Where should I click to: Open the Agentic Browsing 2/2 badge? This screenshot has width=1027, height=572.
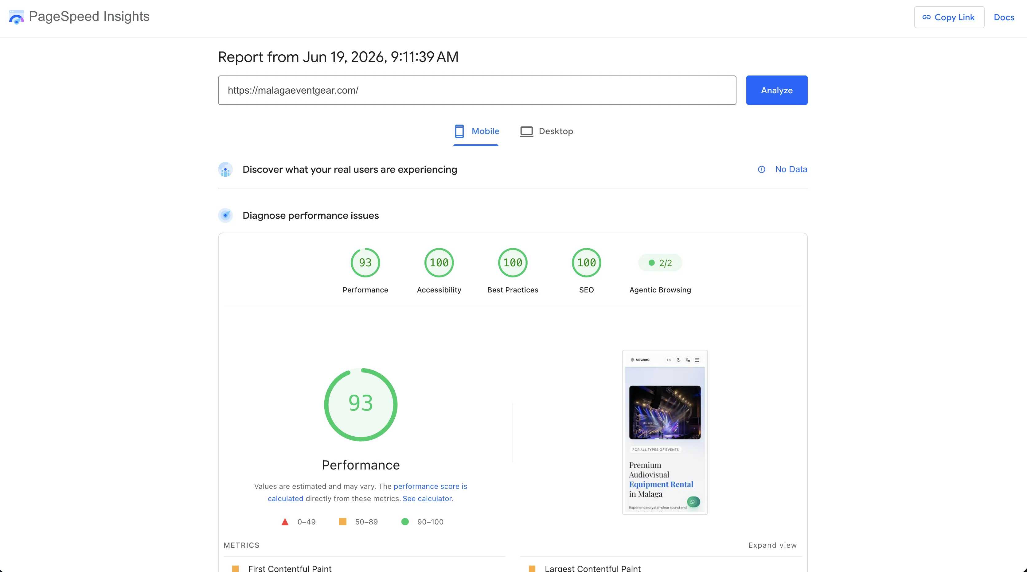click(x=660, y=263)
